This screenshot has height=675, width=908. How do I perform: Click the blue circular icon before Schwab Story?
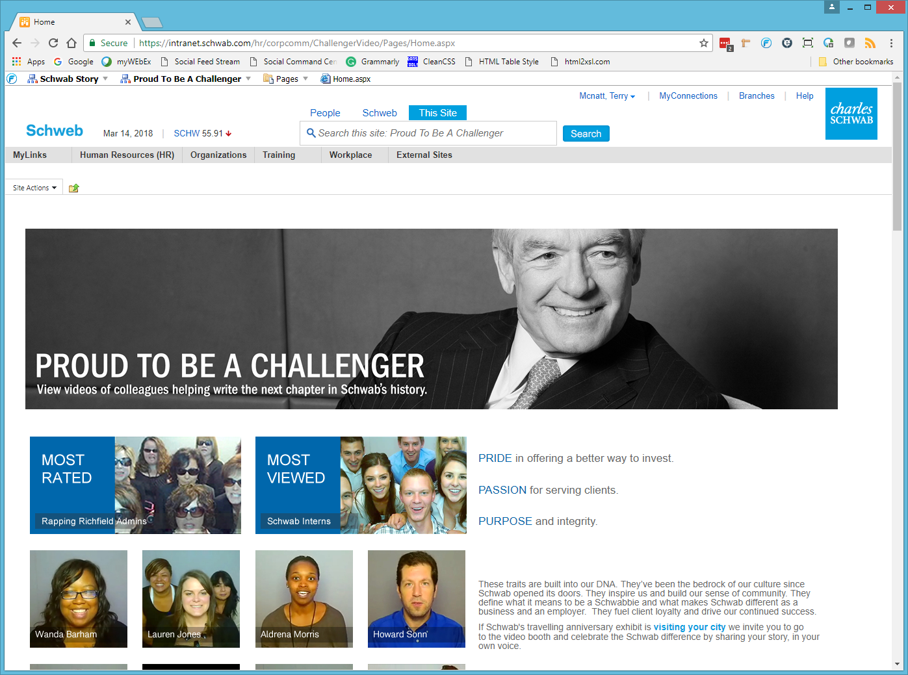point(12,79)
